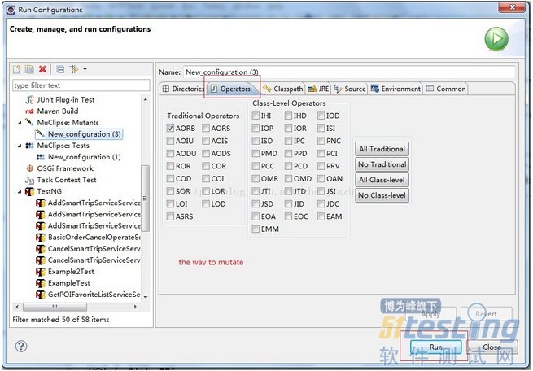
Task: Click the All Traditional button
Action: coord(382,149)
